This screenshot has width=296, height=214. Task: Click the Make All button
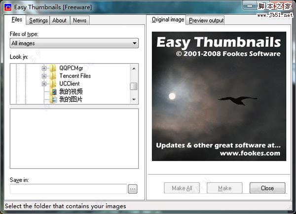tap(182, 188)
